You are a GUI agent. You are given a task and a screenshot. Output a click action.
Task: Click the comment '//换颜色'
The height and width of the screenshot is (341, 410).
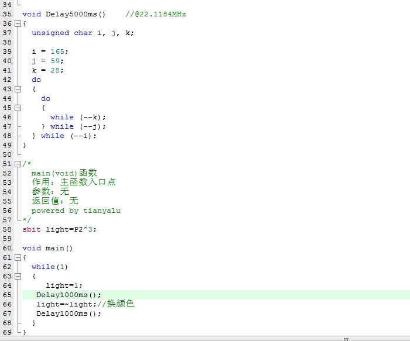115,304
